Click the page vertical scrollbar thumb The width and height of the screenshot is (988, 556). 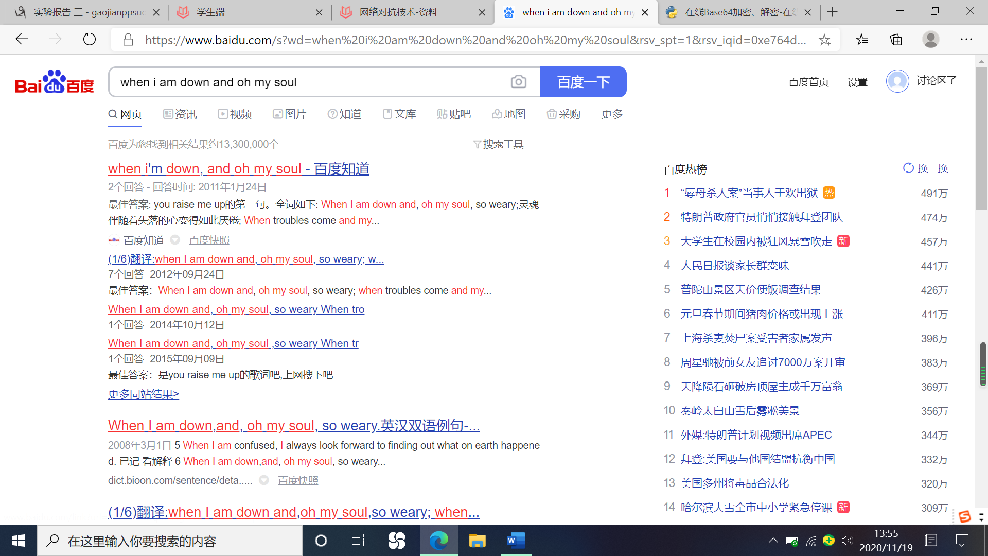981,139
